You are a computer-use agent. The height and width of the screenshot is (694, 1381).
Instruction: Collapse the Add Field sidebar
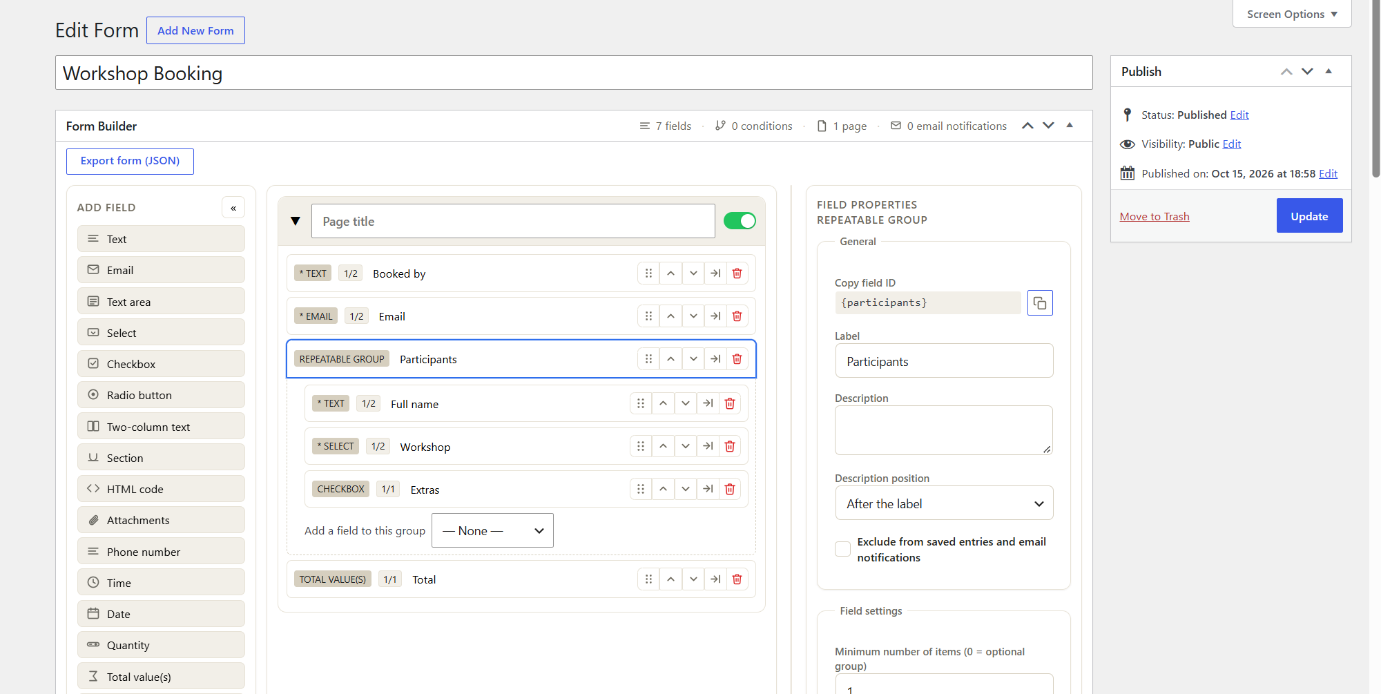(233, 208)
